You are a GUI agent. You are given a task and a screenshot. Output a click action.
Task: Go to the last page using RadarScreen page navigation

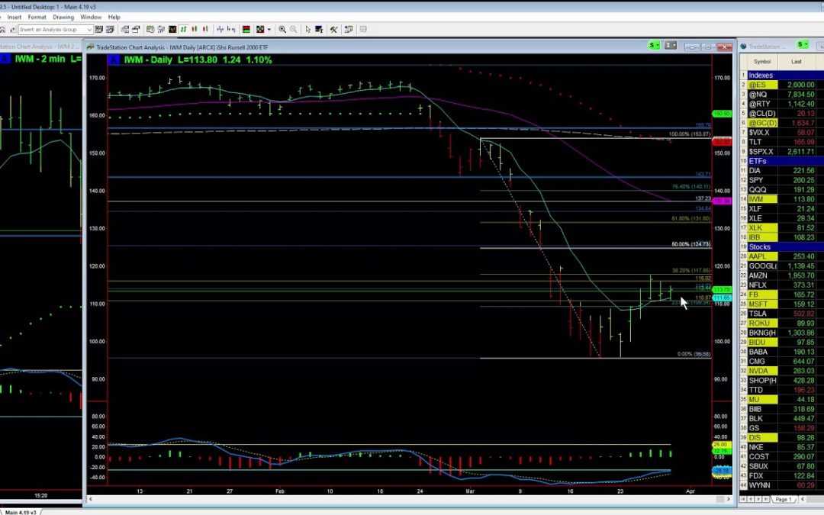pos(766,499)
